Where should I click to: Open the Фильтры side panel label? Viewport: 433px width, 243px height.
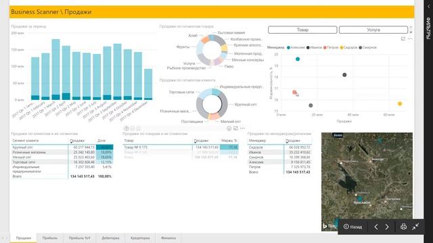tap(428, 28)
